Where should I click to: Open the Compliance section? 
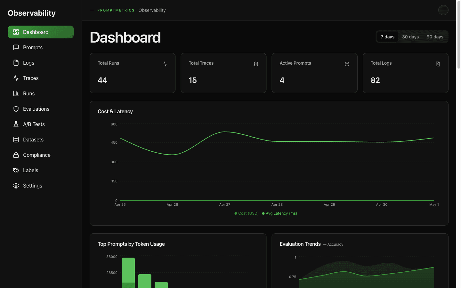pyautogui.click(x=41, y=155)
